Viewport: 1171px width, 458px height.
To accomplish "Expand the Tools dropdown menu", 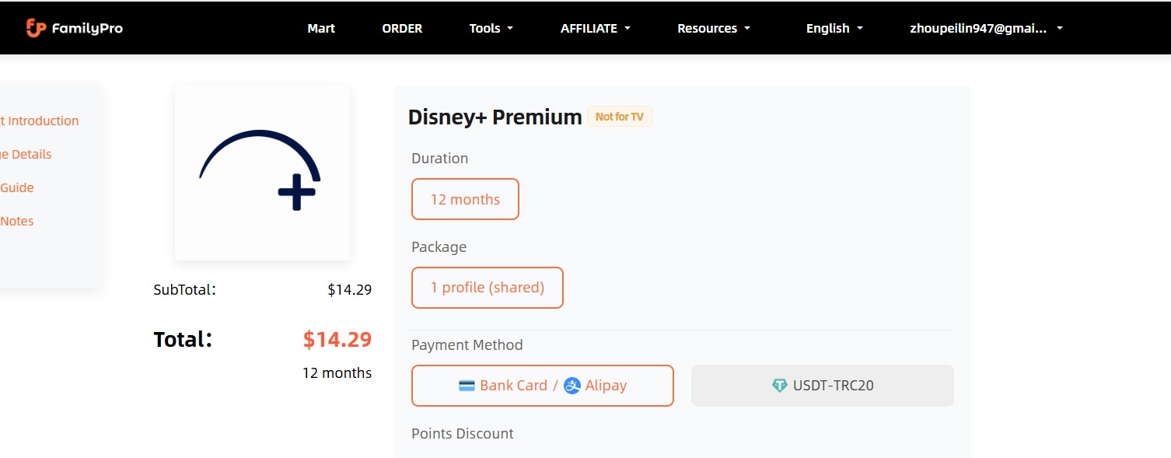I will (x=491, y=28).
